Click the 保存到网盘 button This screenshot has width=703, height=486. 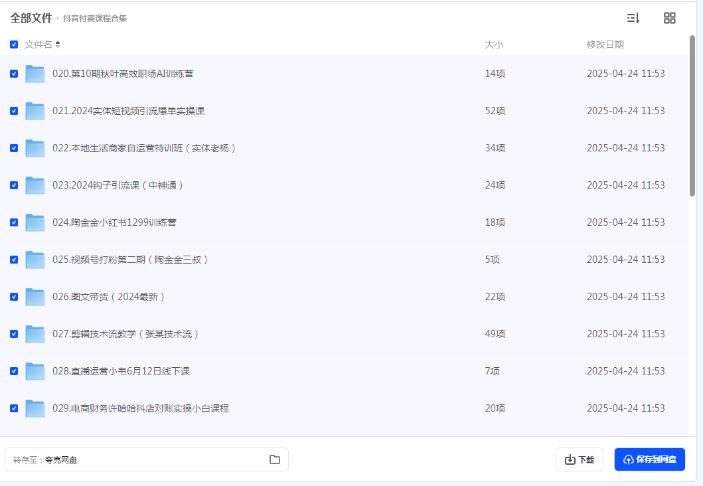tap(649, 459)
